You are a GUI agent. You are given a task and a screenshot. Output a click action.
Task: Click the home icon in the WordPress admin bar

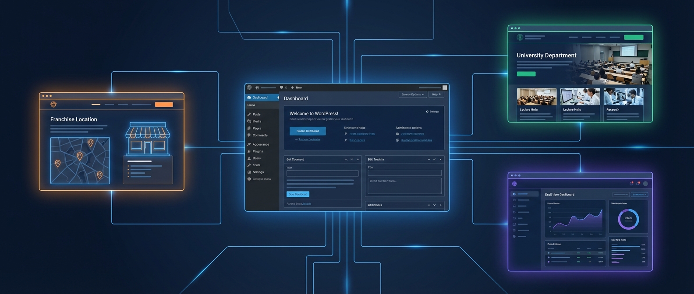[257, 87]
